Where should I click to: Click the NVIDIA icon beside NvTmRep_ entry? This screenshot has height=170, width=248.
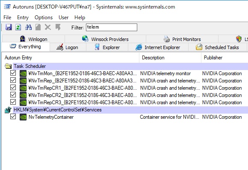coord(23,81)
